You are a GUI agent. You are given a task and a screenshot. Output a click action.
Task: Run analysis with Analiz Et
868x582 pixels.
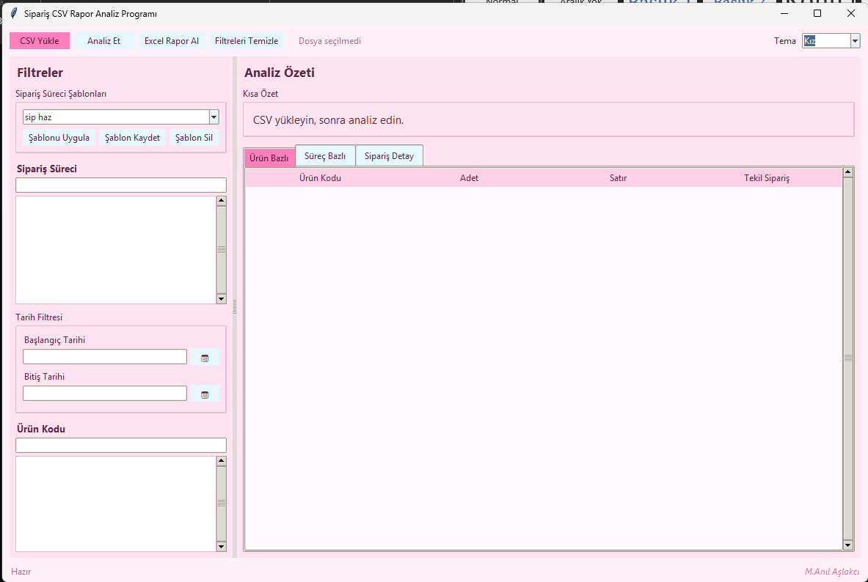coord(104,41)
